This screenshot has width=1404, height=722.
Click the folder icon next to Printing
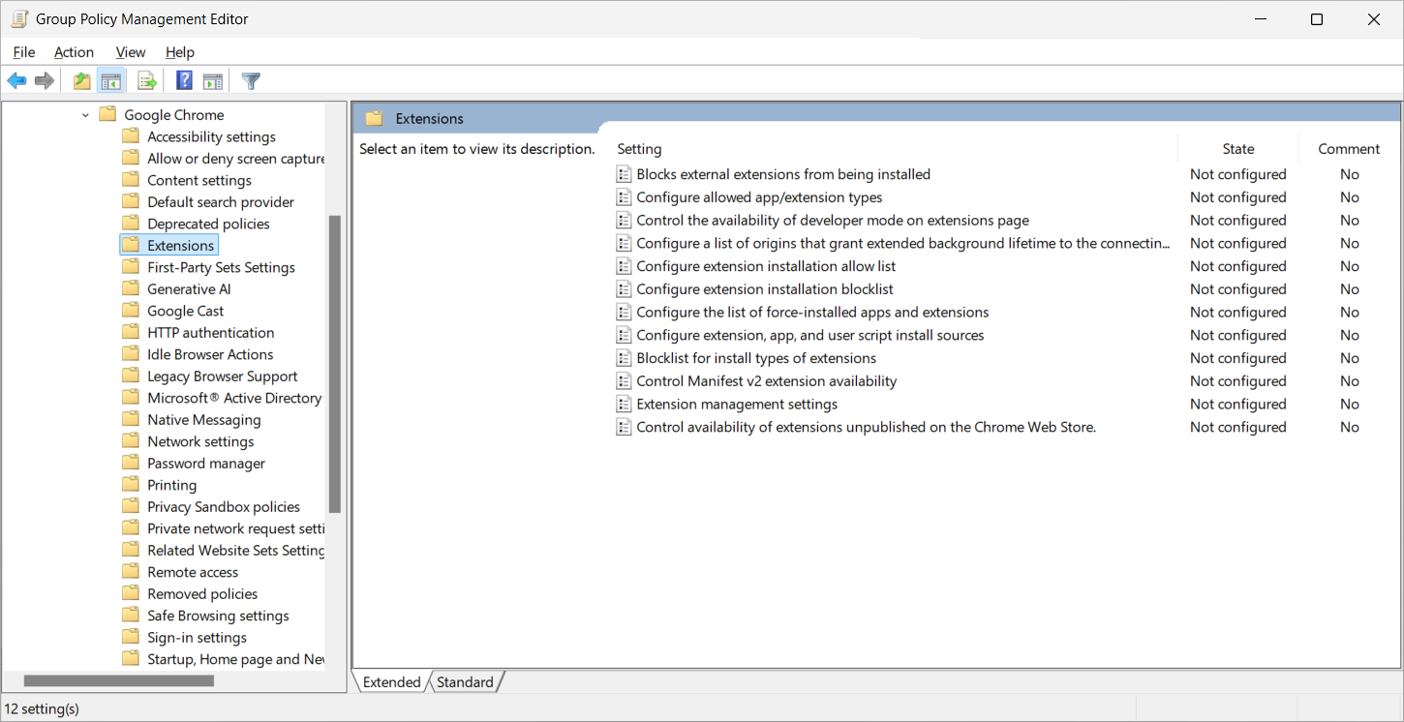point(131,485)
